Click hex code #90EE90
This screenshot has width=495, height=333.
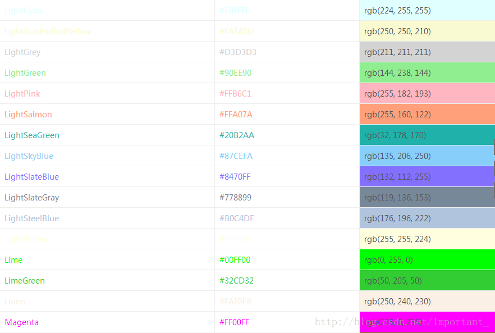tap(236, 73)
